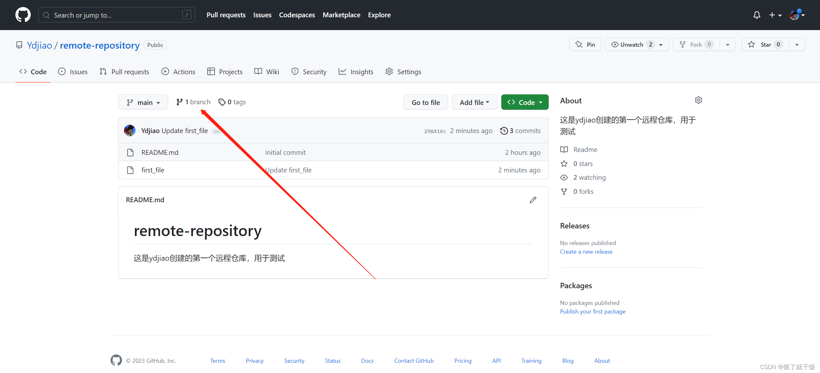Switch to the Settings tab
820x373 pixels.
click(403, 72)
